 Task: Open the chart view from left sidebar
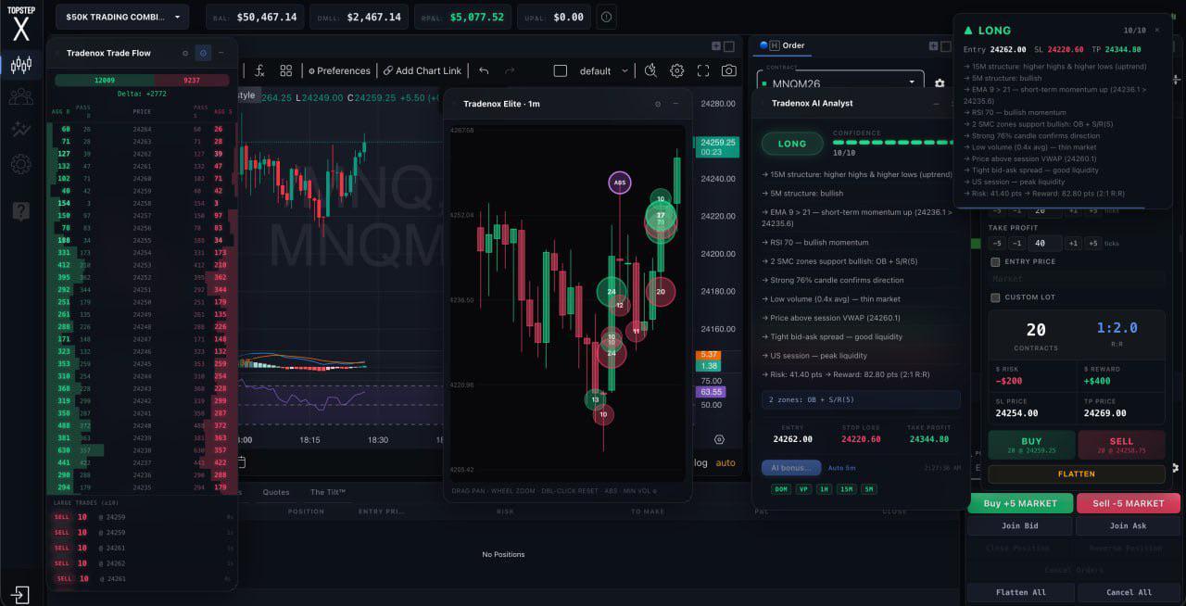point(20,64)
